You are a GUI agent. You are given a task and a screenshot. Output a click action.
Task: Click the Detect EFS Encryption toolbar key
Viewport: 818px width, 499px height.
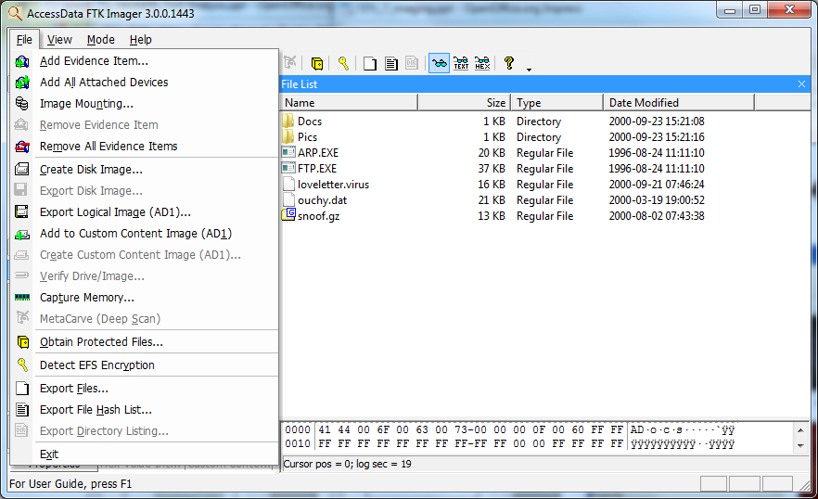click(x=343, y=63)
